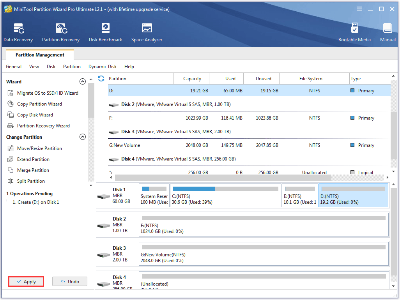Select Disk 3 icon in disk map
Screen dimensions: 400x300
pyautogui.click(x=104, y=255)
